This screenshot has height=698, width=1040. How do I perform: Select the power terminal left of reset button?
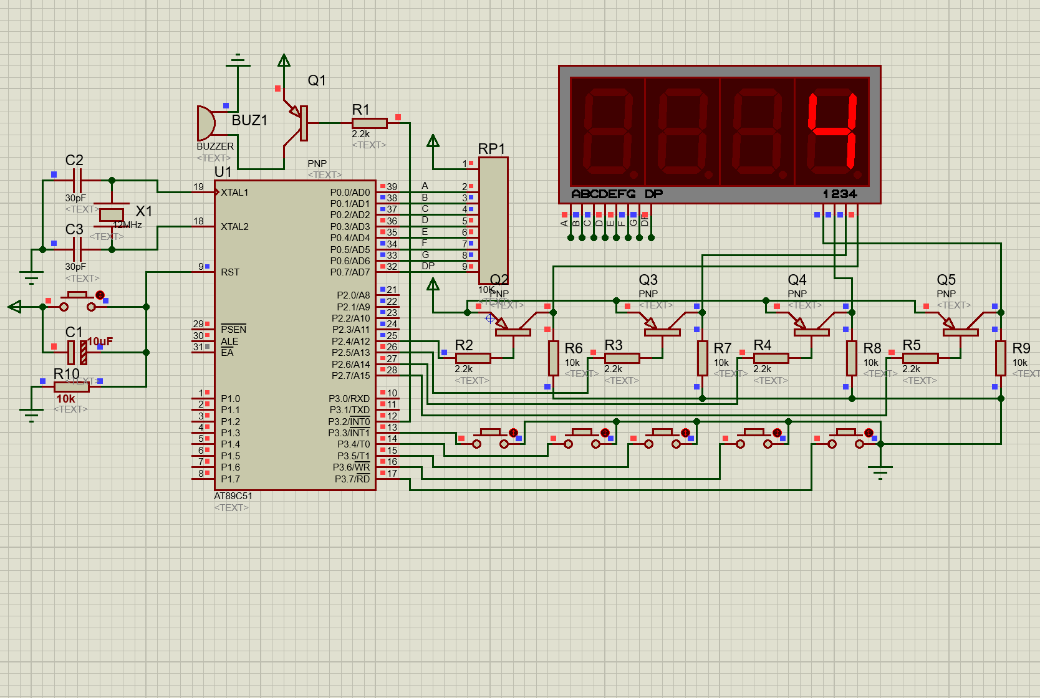pos(15,307)
